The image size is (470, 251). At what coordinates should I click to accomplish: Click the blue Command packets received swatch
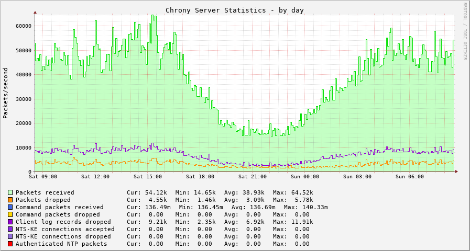click(x=10, y=207)
